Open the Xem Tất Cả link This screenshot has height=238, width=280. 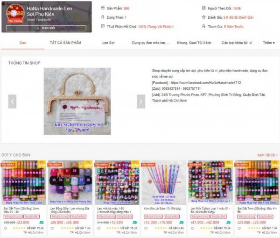click(x=267, y=155)
